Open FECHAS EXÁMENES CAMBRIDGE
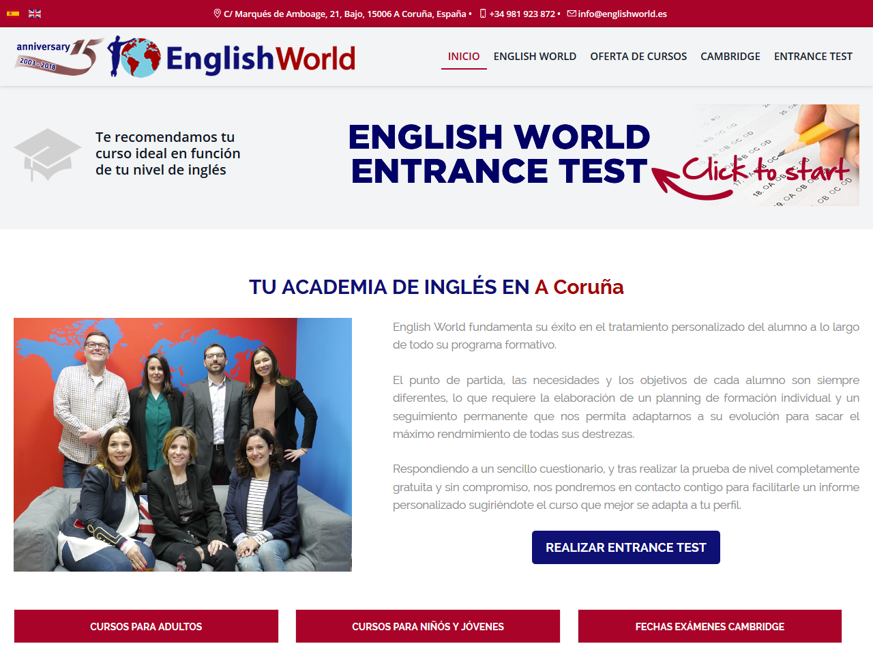This screenshot has height=648, width=873. pyautogui.click(x=710, y=626)
